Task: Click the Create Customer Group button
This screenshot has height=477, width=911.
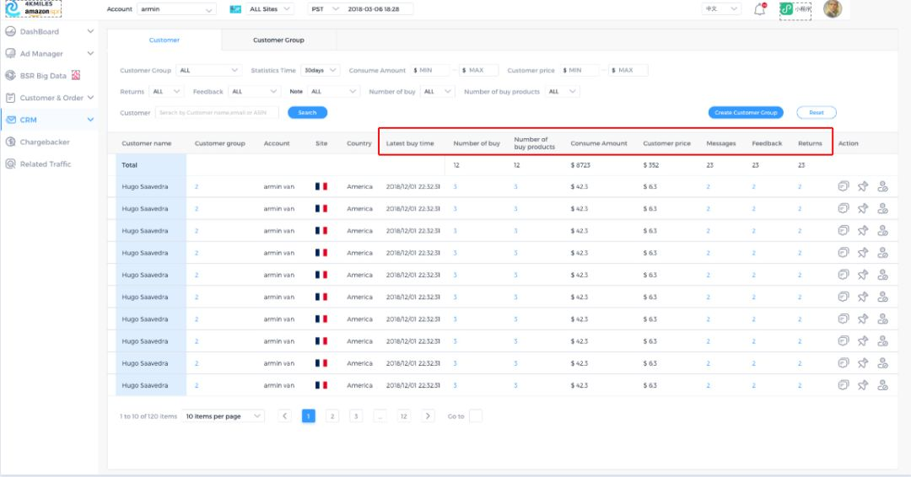Action: [x=745, y=112]
